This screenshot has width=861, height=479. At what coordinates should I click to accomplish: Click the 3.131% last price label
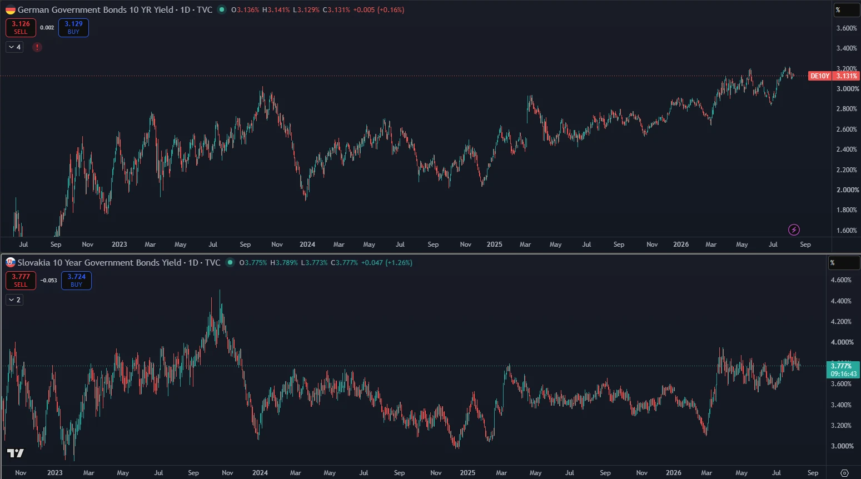click(x=847, y=76)
